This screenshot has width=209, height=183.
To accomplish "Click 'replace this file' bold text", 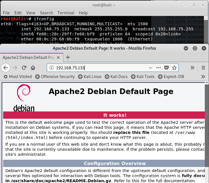I will [131, 132].
